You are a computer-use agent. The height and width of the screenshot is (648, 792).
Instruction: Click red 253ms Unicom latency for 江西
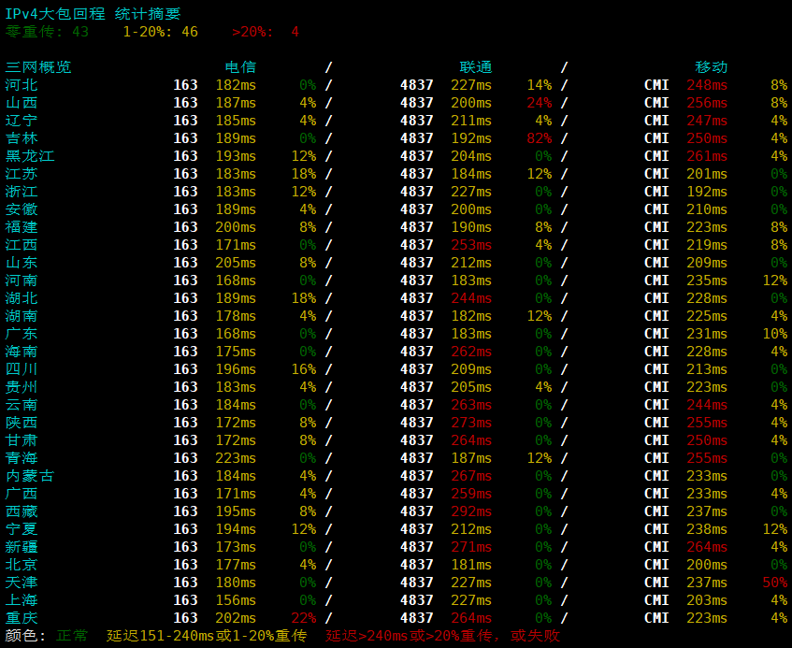click(471, 244)
